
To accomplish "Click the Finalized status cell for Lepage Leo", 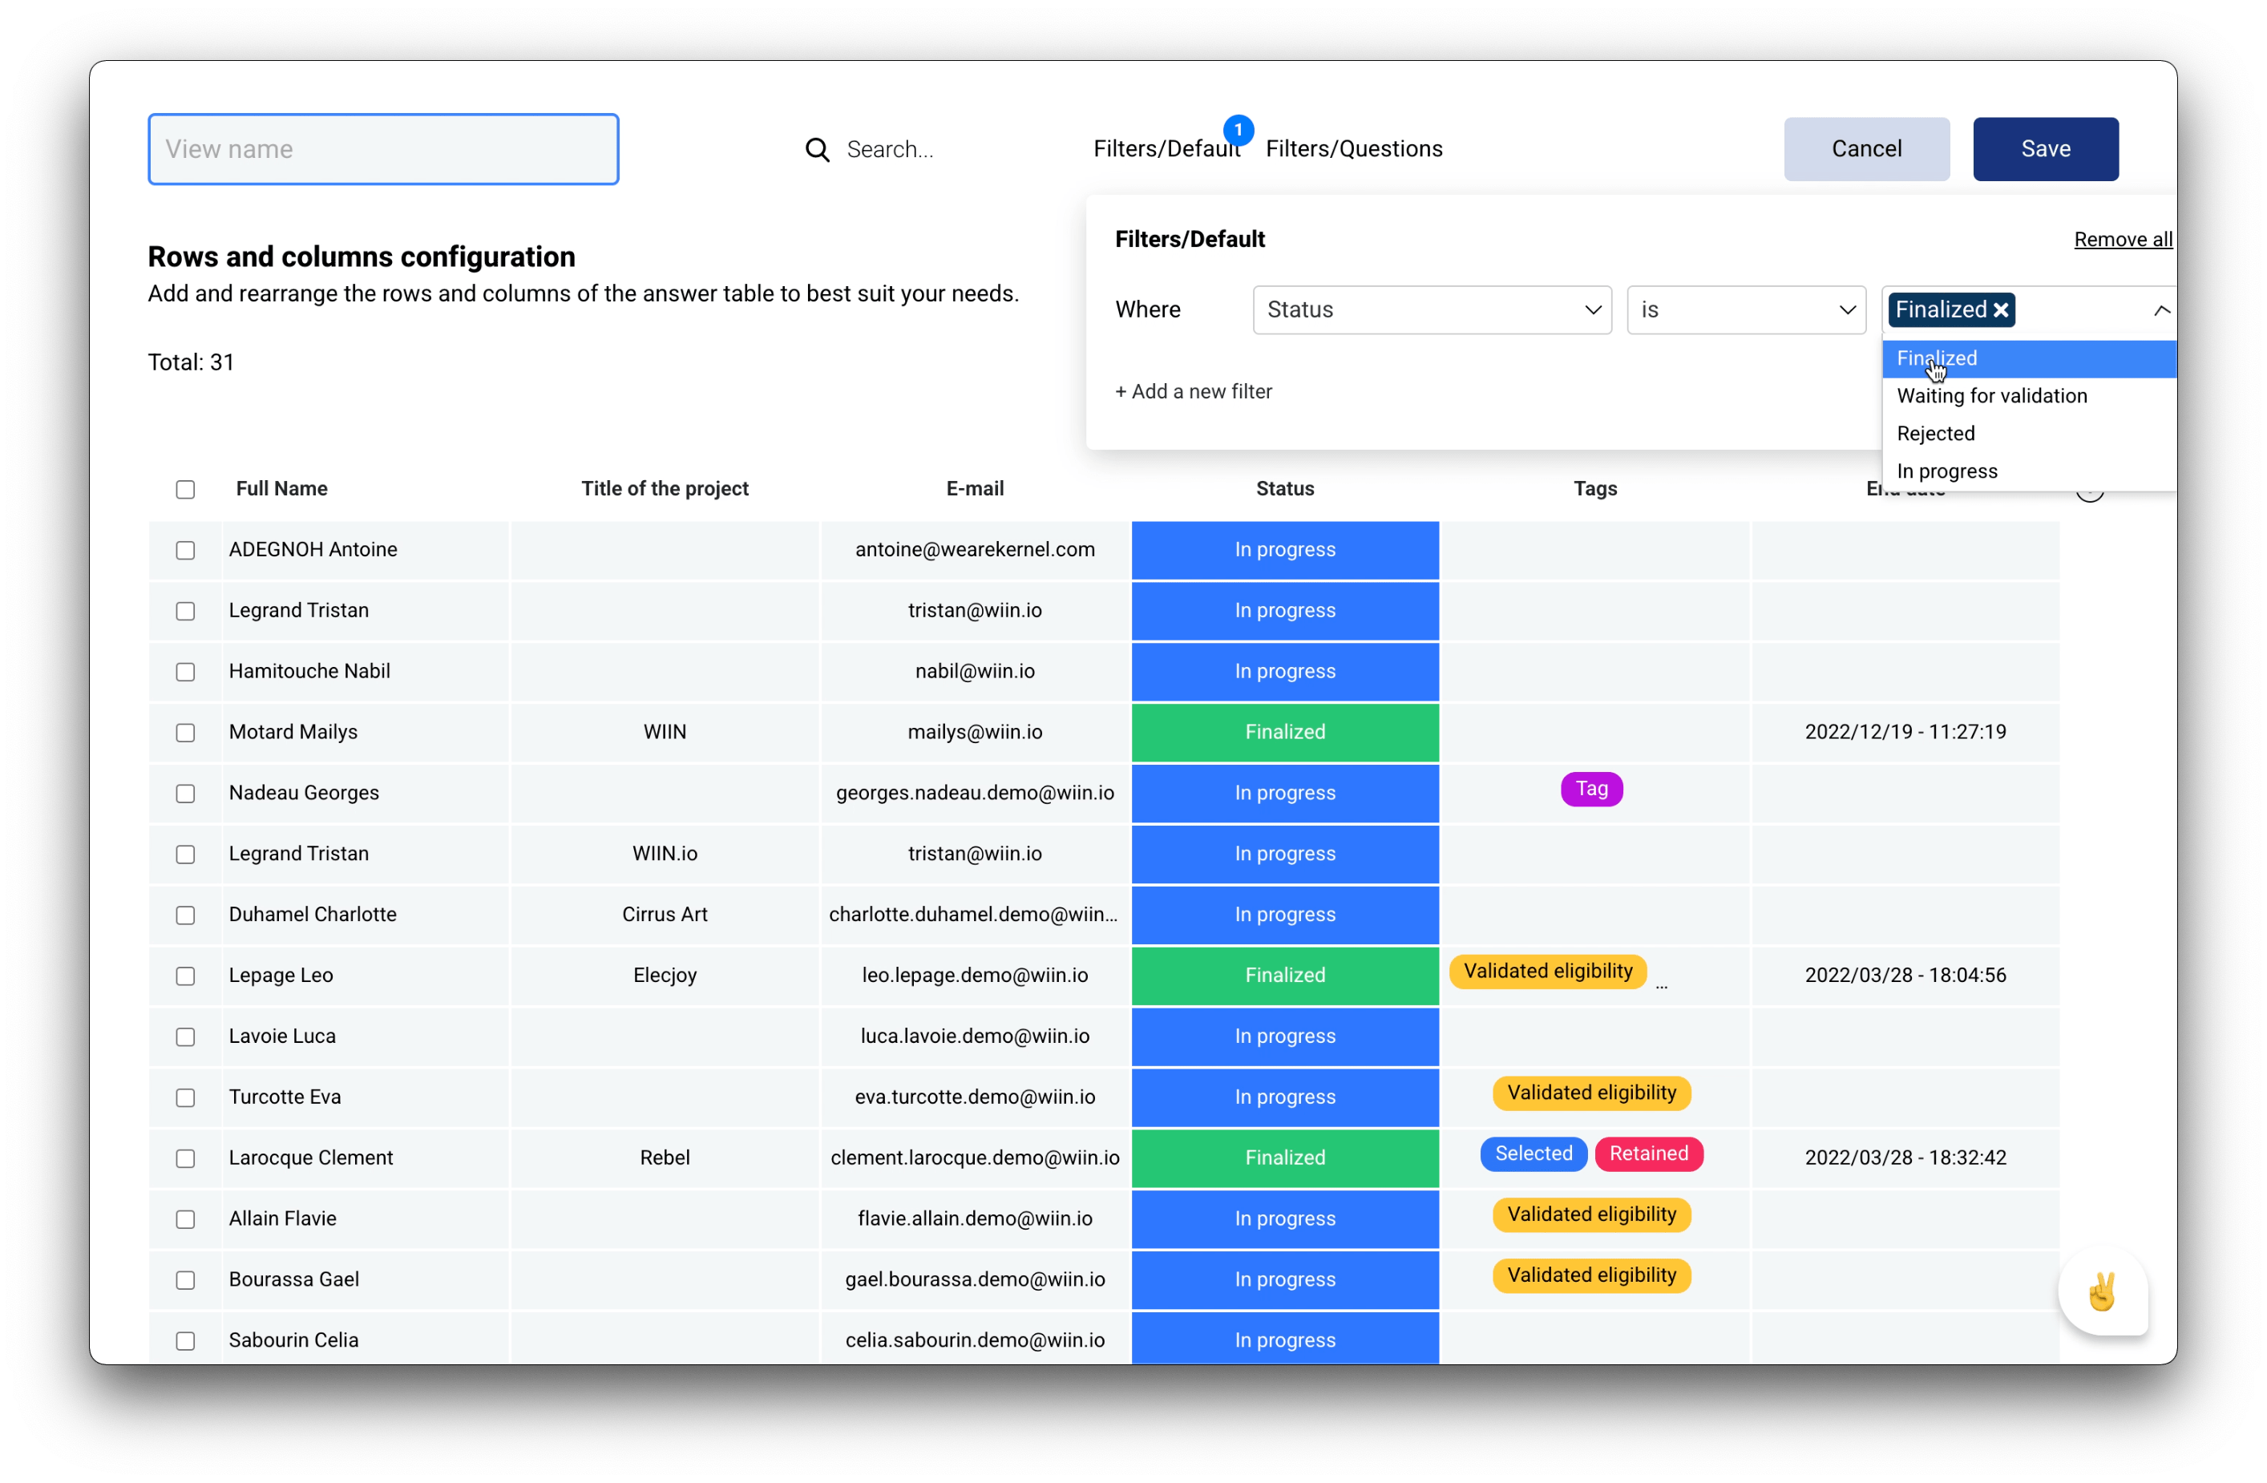I will coord(1285,976).
